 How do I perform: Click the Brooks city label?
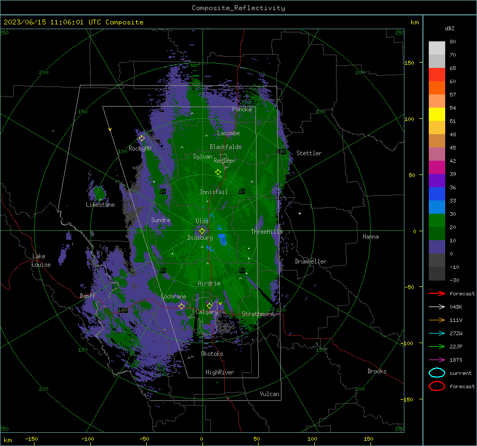(377, 371)
